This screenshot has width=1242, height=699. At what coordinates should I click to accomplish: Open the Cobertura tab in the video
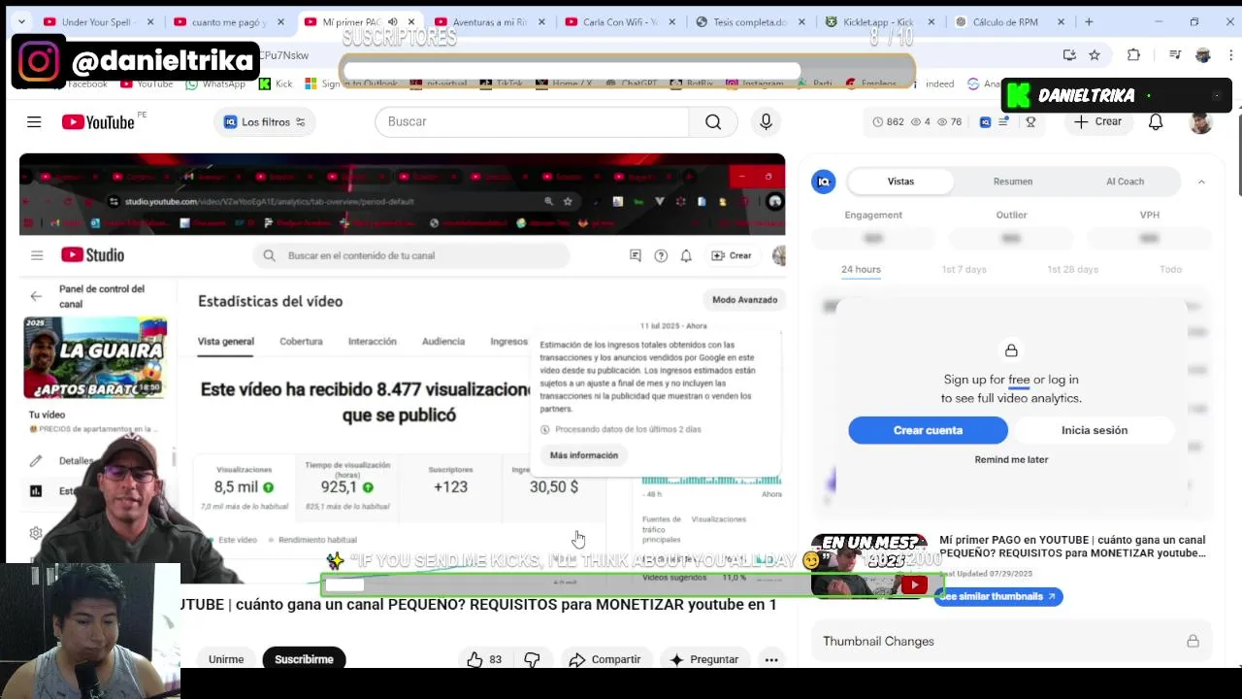[x=301, y=342]
